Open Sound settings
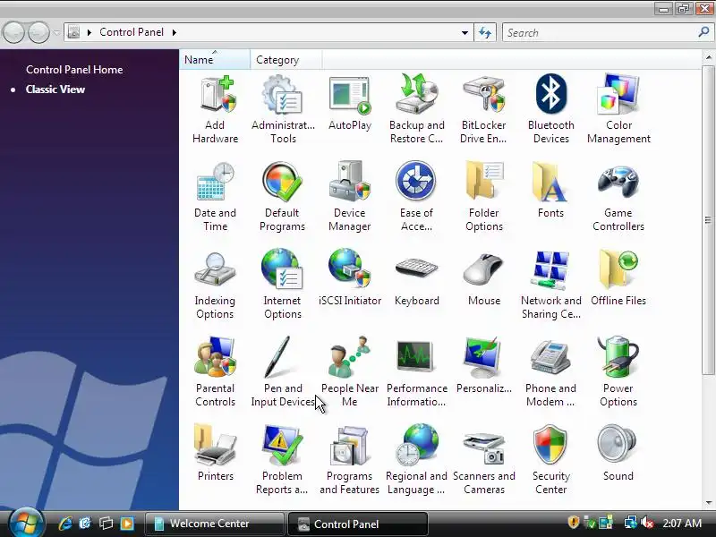716x537 pixels. coord(618,454)
